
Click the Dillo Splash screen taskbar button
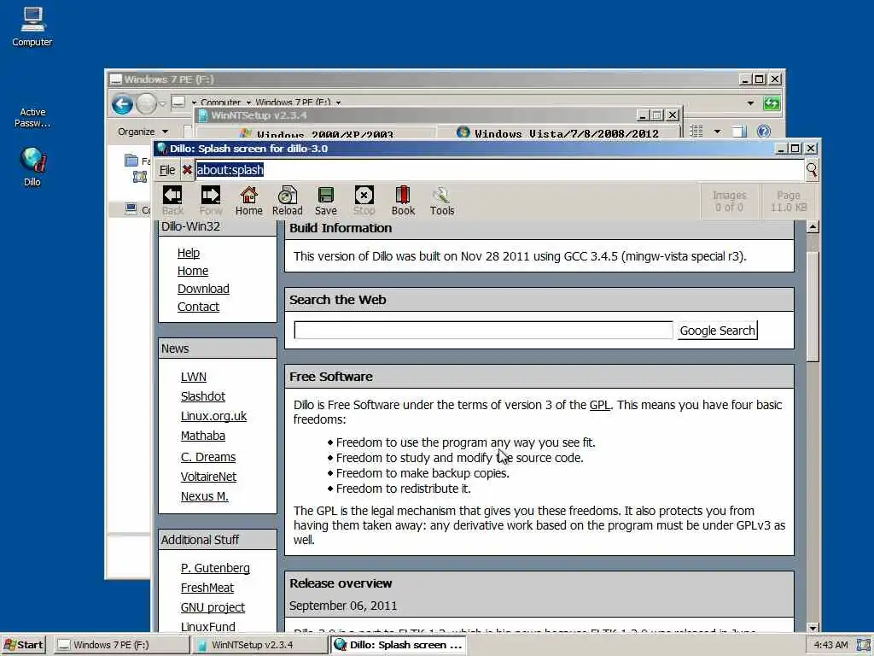pyautogui.click(x=398, y=645)
